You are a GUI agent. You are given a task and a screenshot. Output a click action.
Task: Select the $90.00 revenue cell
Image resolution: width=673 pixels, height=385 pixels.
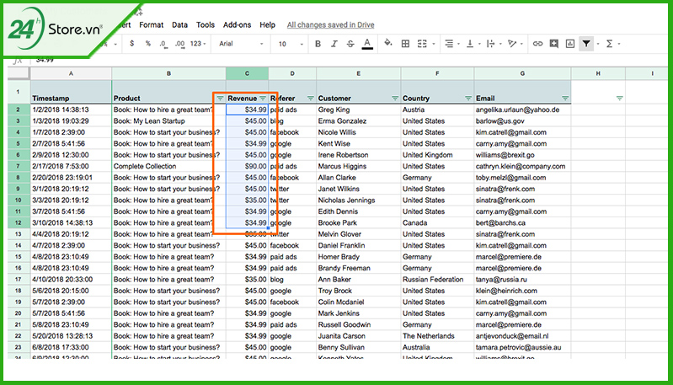click(248, 166)
